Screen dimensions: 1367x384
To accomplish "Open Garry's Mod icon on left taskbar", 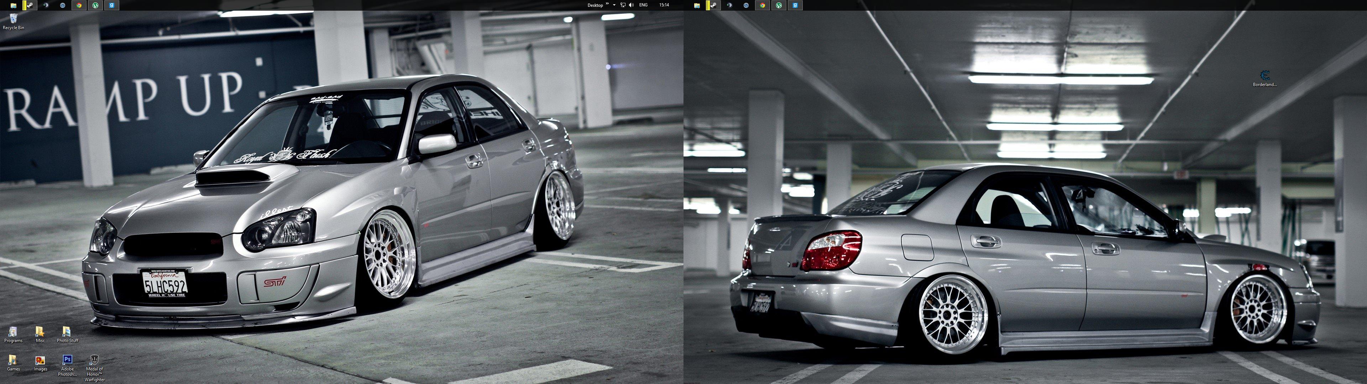I will pos(112,5).
